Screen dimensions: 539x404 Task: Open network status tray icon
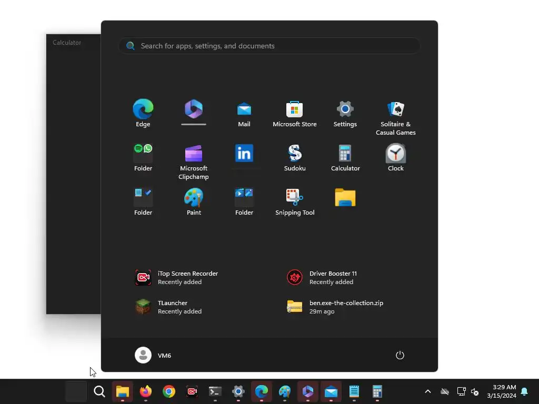point(461,391)
